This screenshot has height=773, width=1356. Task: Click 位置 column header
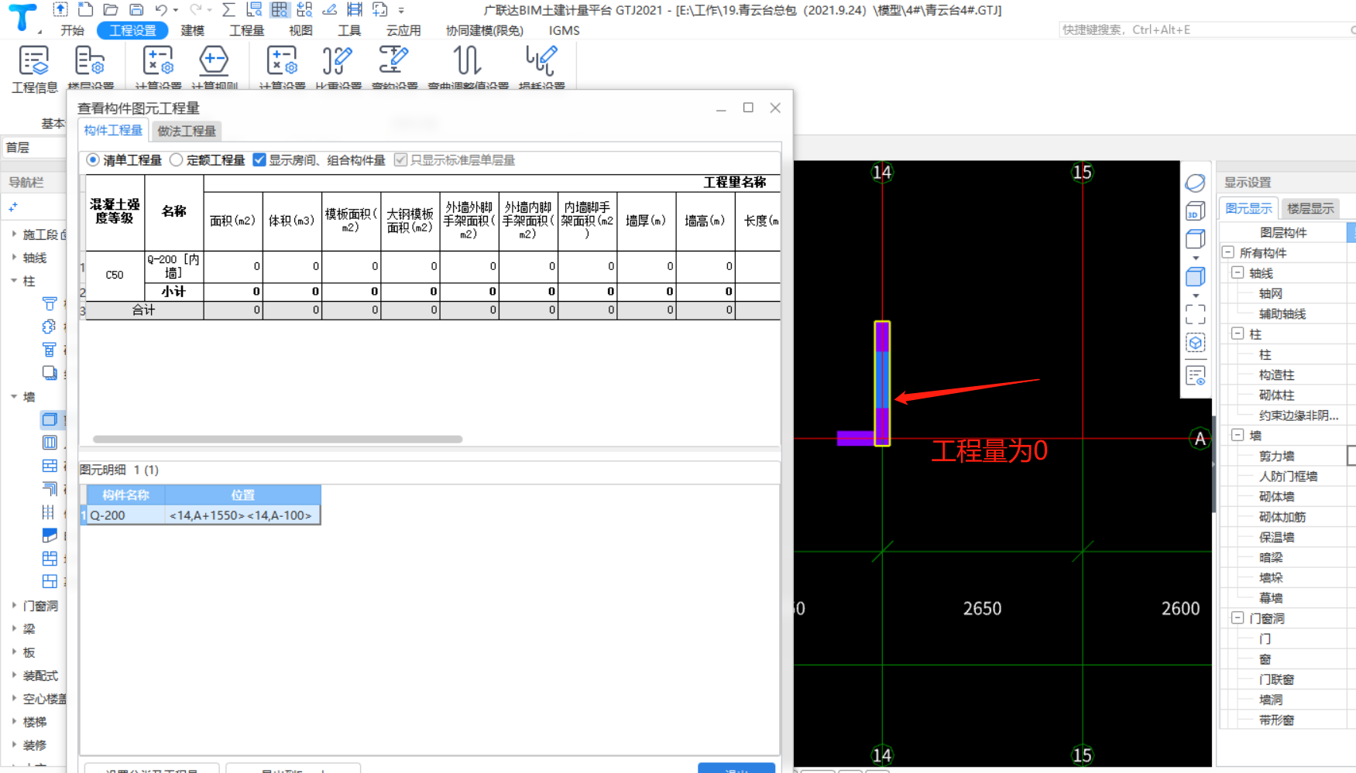243,495
